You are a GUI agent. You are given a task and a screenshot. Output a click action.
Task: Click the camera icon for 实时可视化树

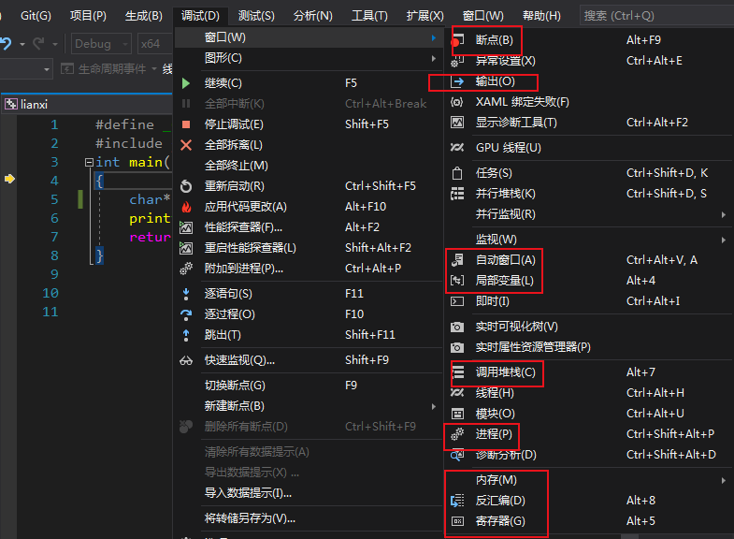457,327
